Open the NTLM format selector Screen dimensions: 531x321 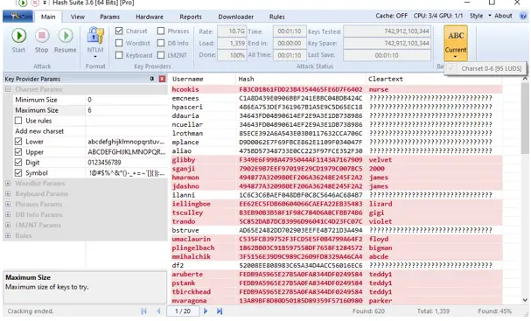95,42
